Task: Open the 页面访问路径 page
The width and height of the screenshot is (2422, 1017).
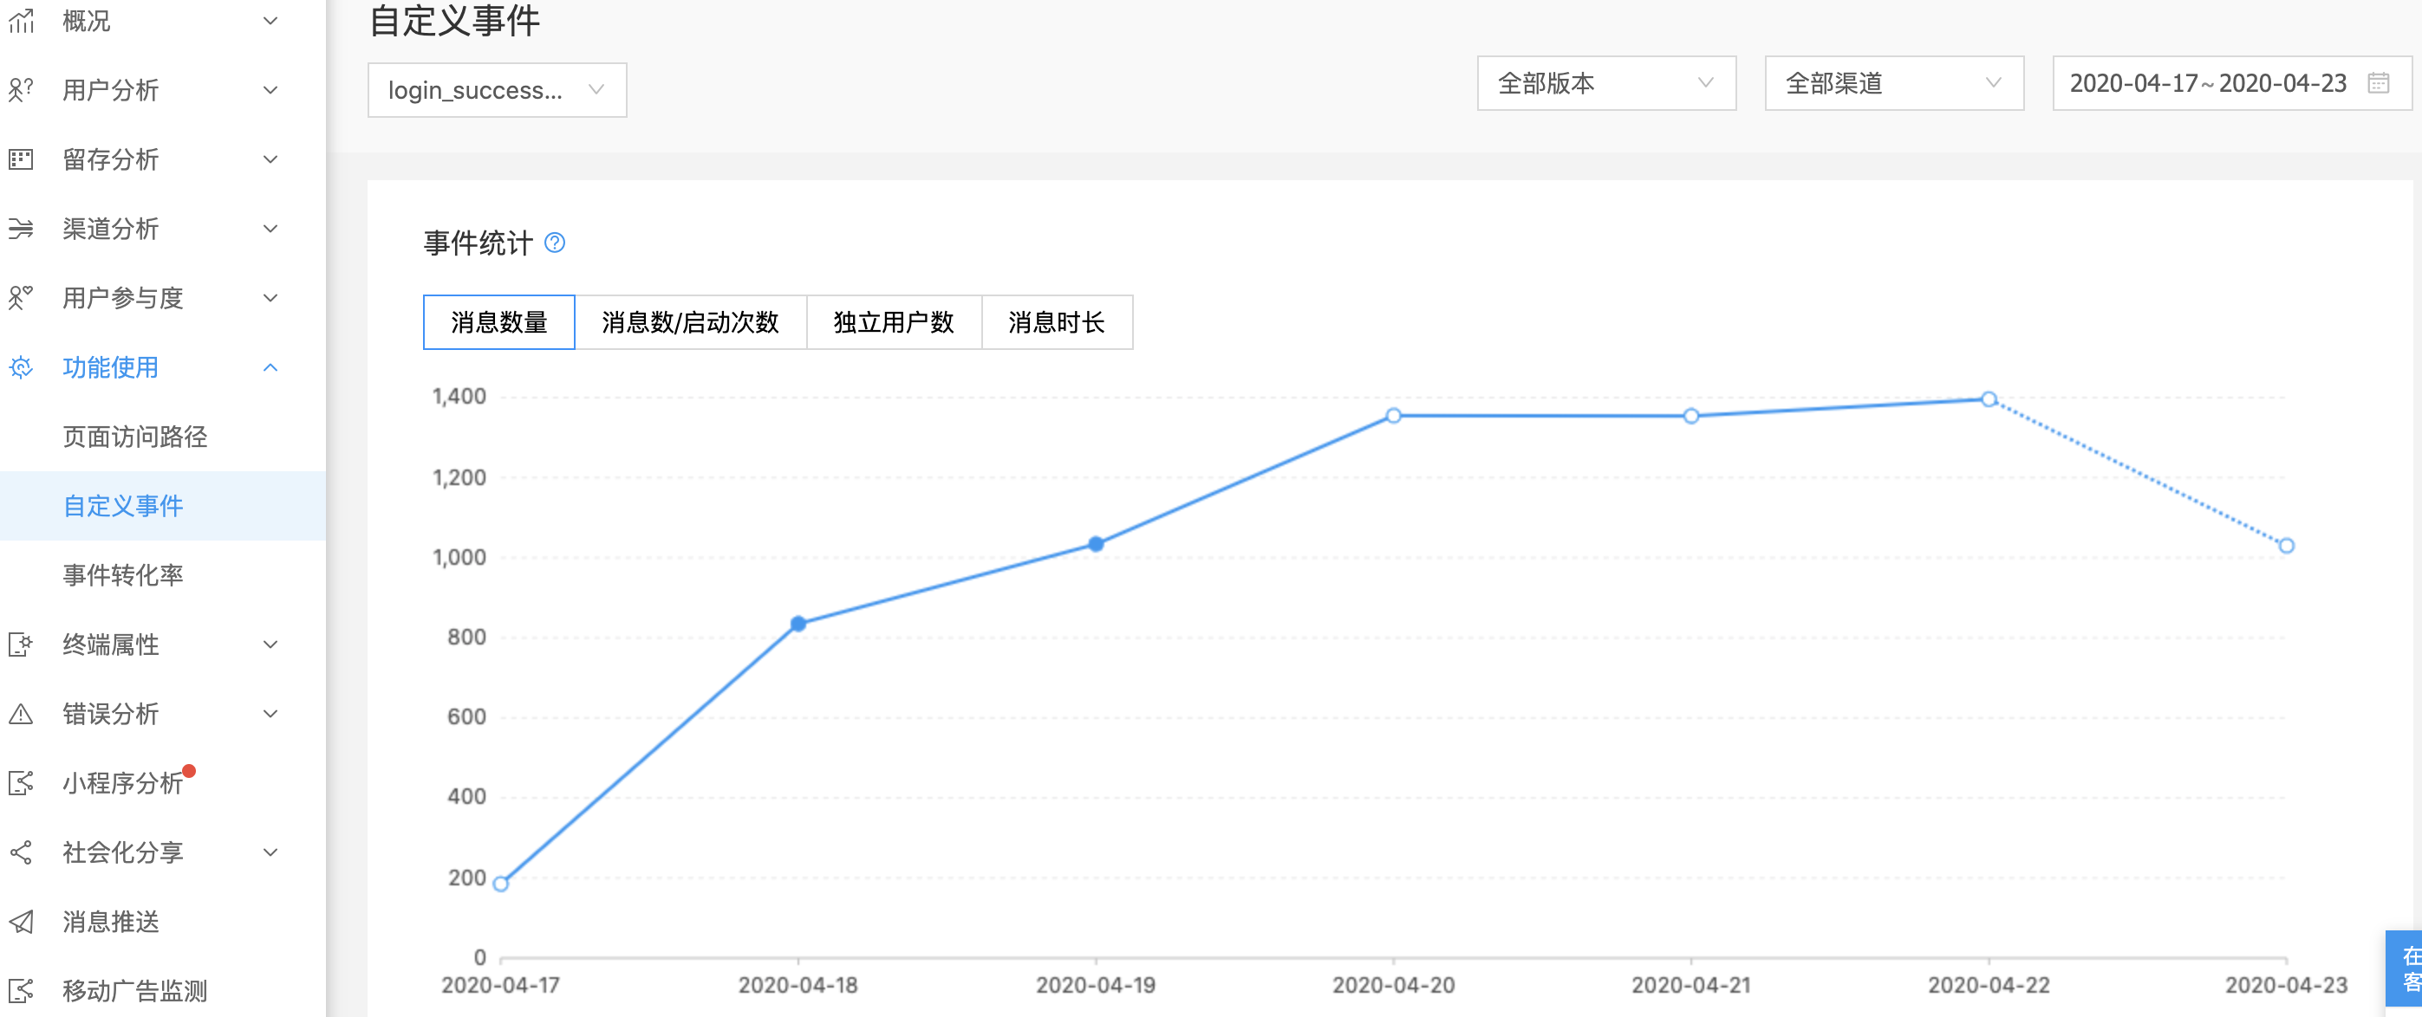Action: tap(134, 436)
